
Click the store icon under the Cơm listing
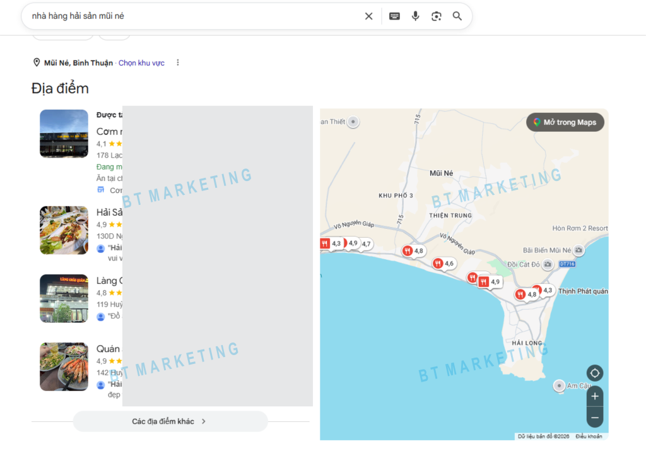coord(101,190)
